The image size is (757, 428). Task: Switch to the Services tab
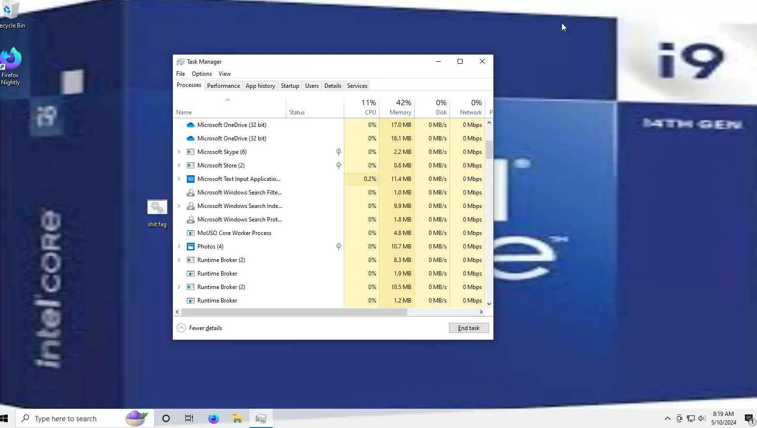click(357, 86)
